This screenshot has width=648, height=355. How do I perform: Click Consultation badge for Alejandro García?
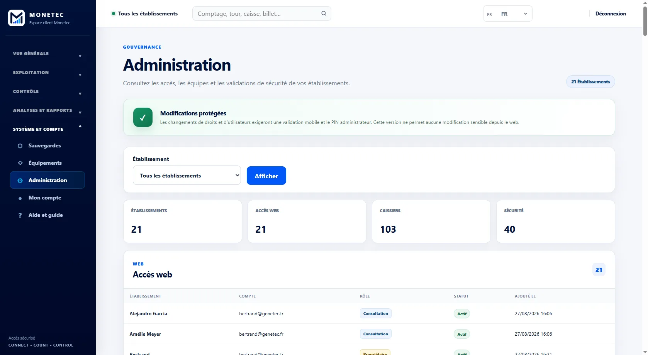click(375, 313)
